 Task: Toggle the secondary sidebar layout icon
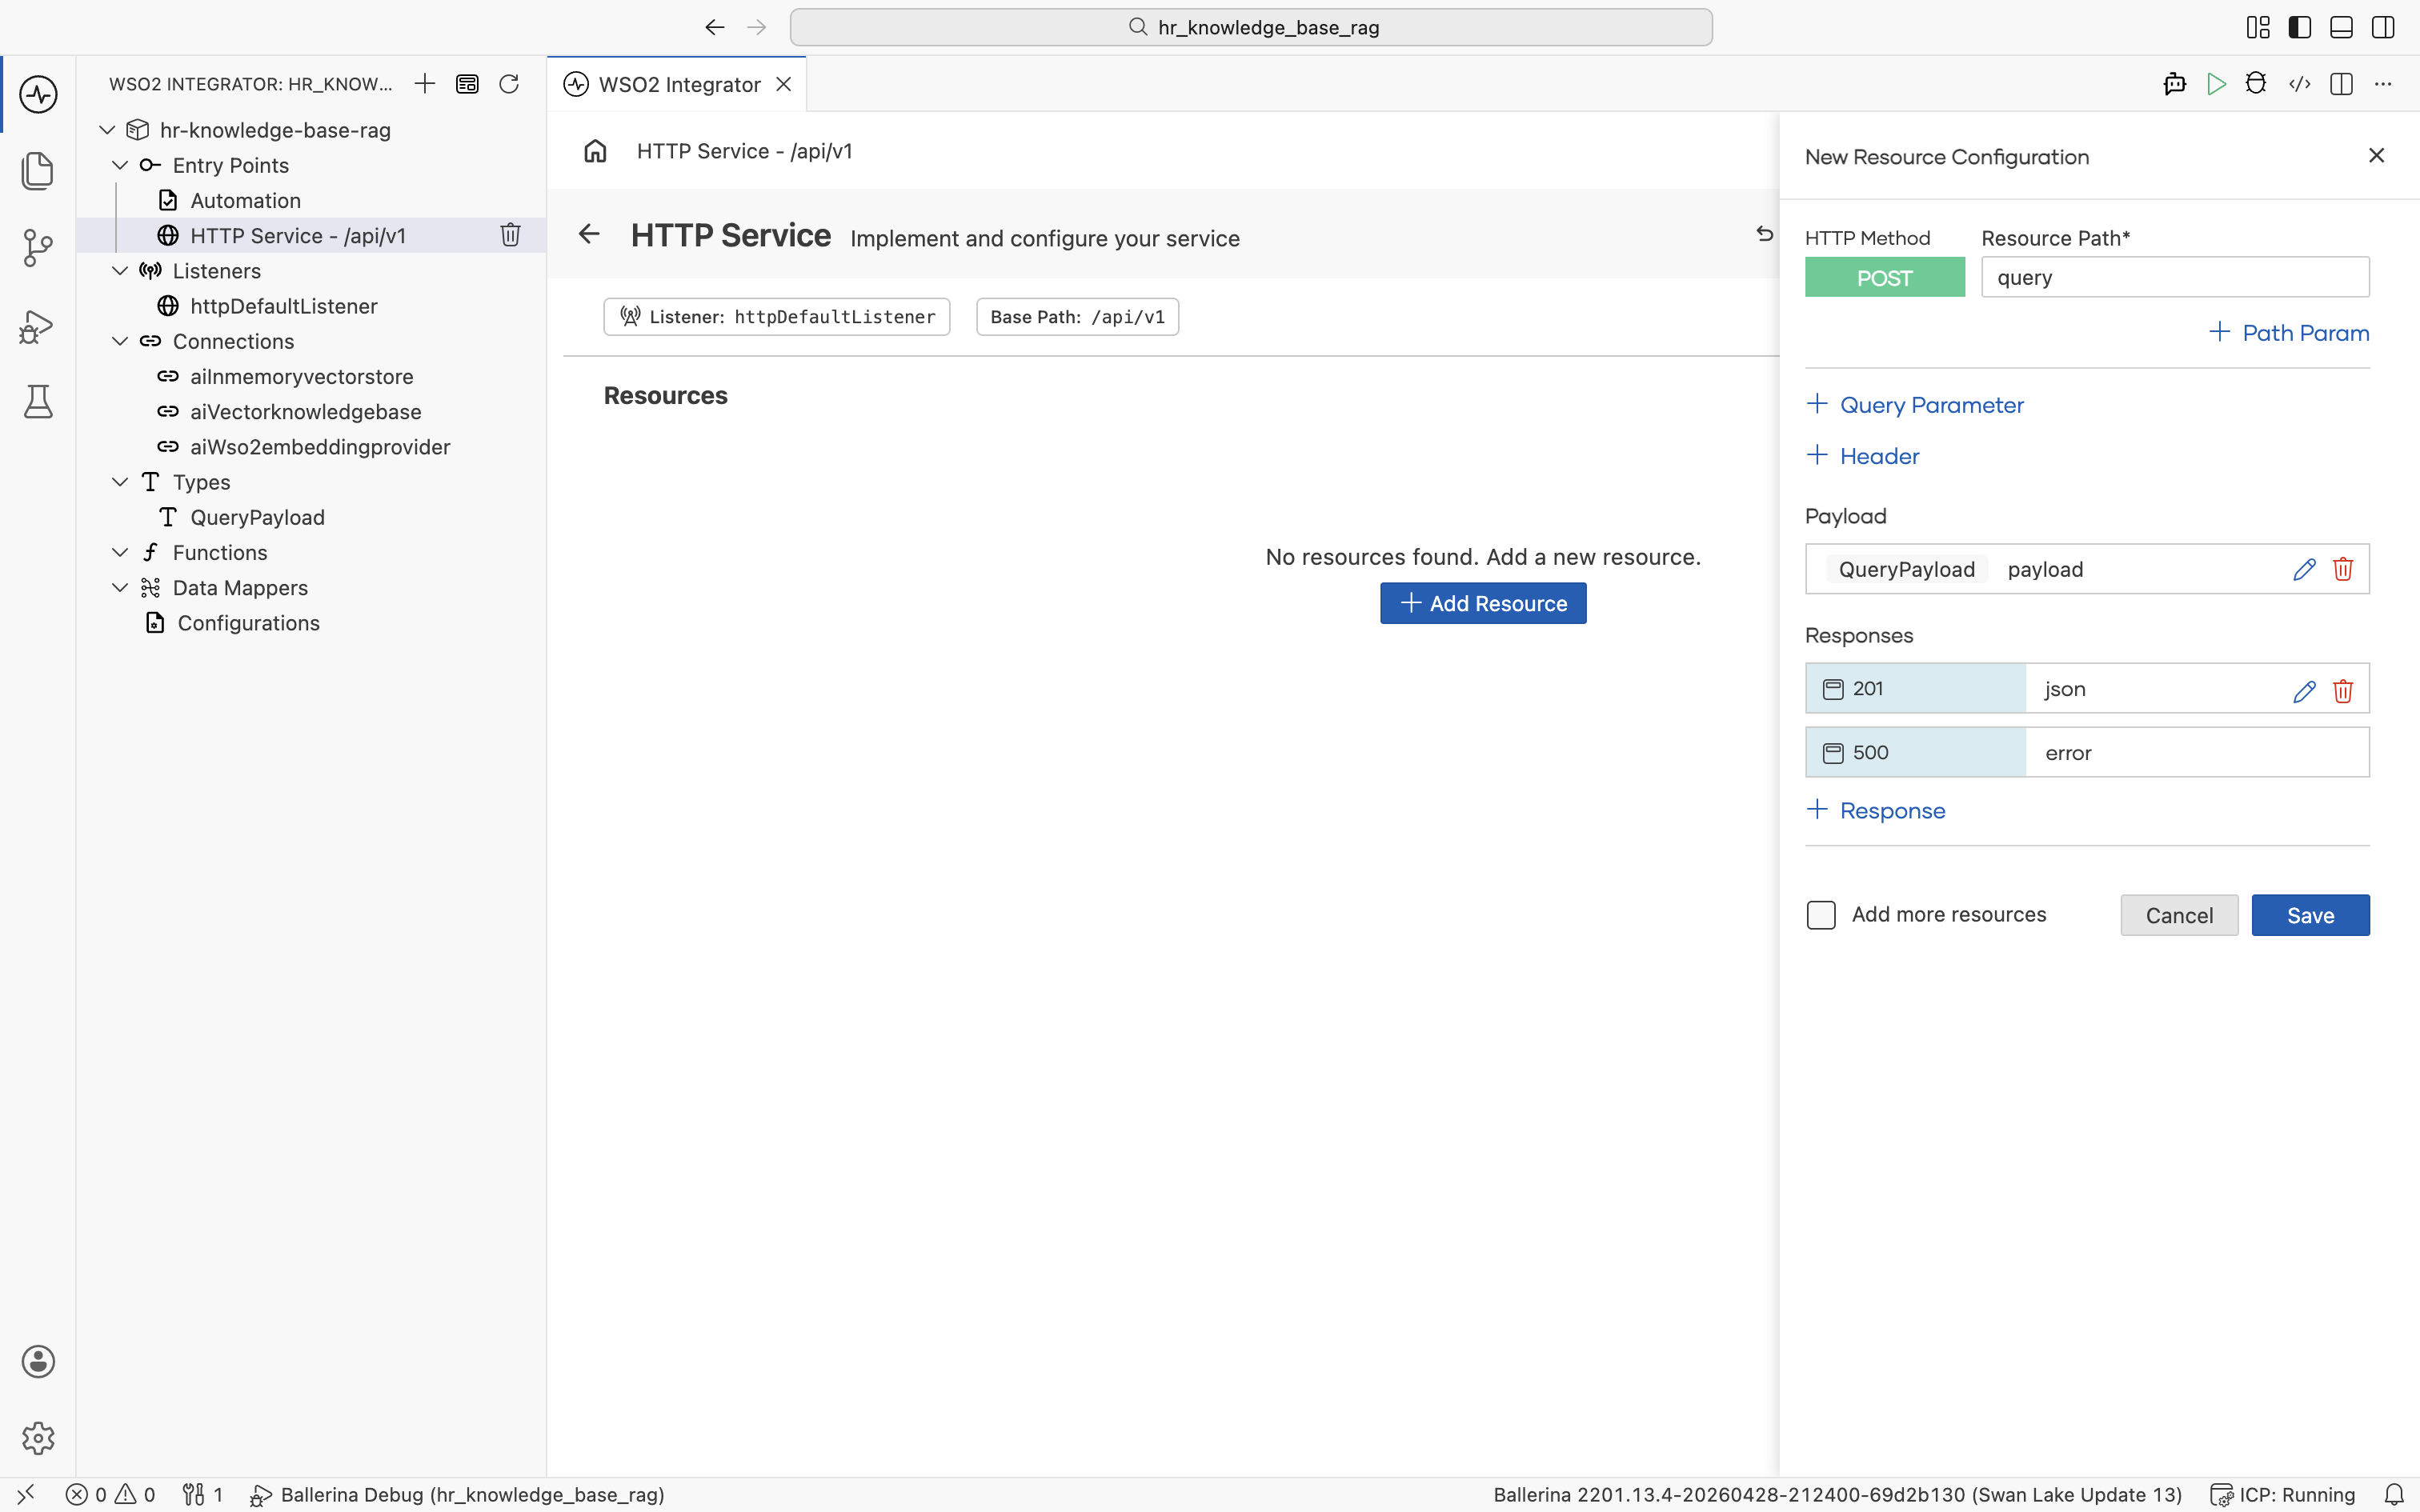2383,27
